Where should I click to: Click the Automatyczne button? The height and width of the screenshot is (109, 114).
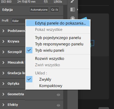pyautogui.click(x=39, y=10)
